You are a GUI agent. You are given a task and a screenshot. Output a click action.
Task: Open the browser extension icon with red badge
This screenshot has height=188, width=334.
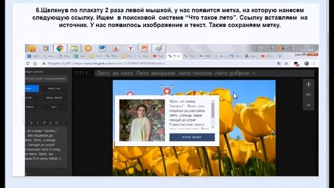click(296, 64)
